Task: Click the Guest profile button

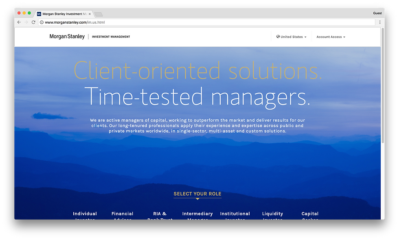Action: (x=377, y=13)
